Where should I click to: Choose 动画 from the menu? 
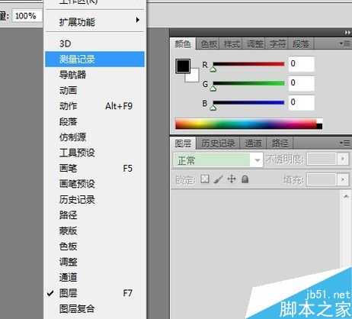[x=95, y=90]
